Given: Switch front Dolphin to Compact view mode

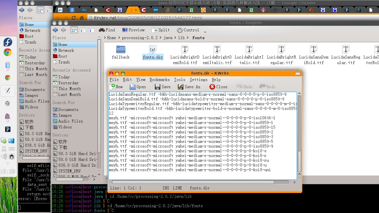Looking at the screenshot, I should 82,30.
